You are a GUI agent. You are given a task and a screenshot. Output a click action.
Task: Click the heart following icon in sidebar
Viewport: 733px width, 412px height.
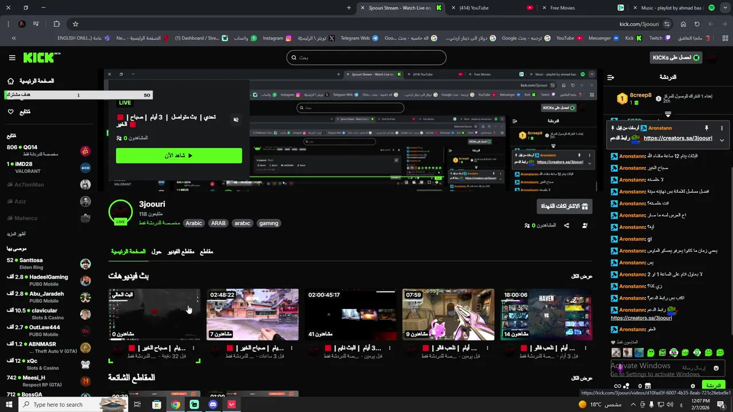click(10, 112)
